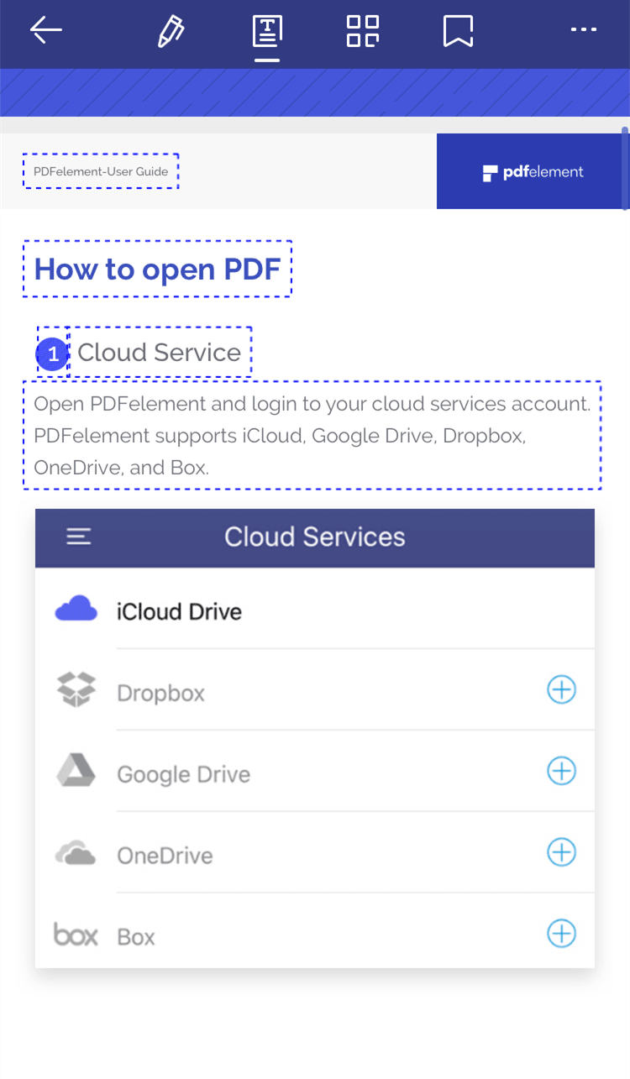Viewport: 630px width, 1079px height.
Task: Add Dropbox account with plus icon
Action: (561, 690)
